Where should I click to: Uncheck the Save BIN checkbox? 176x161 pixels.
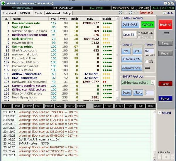tap(139, 33)
